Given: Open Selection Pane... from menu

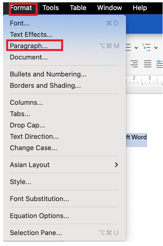Looking at the screenshot, I should tap(64, 233).
